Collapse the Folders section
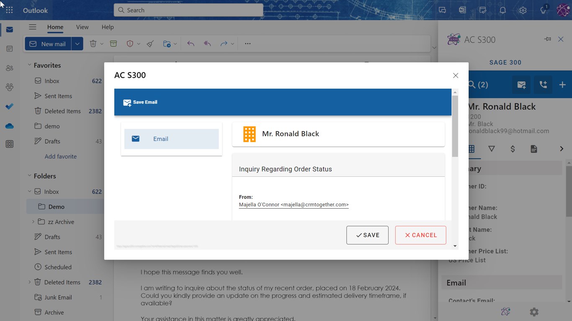 29,176
